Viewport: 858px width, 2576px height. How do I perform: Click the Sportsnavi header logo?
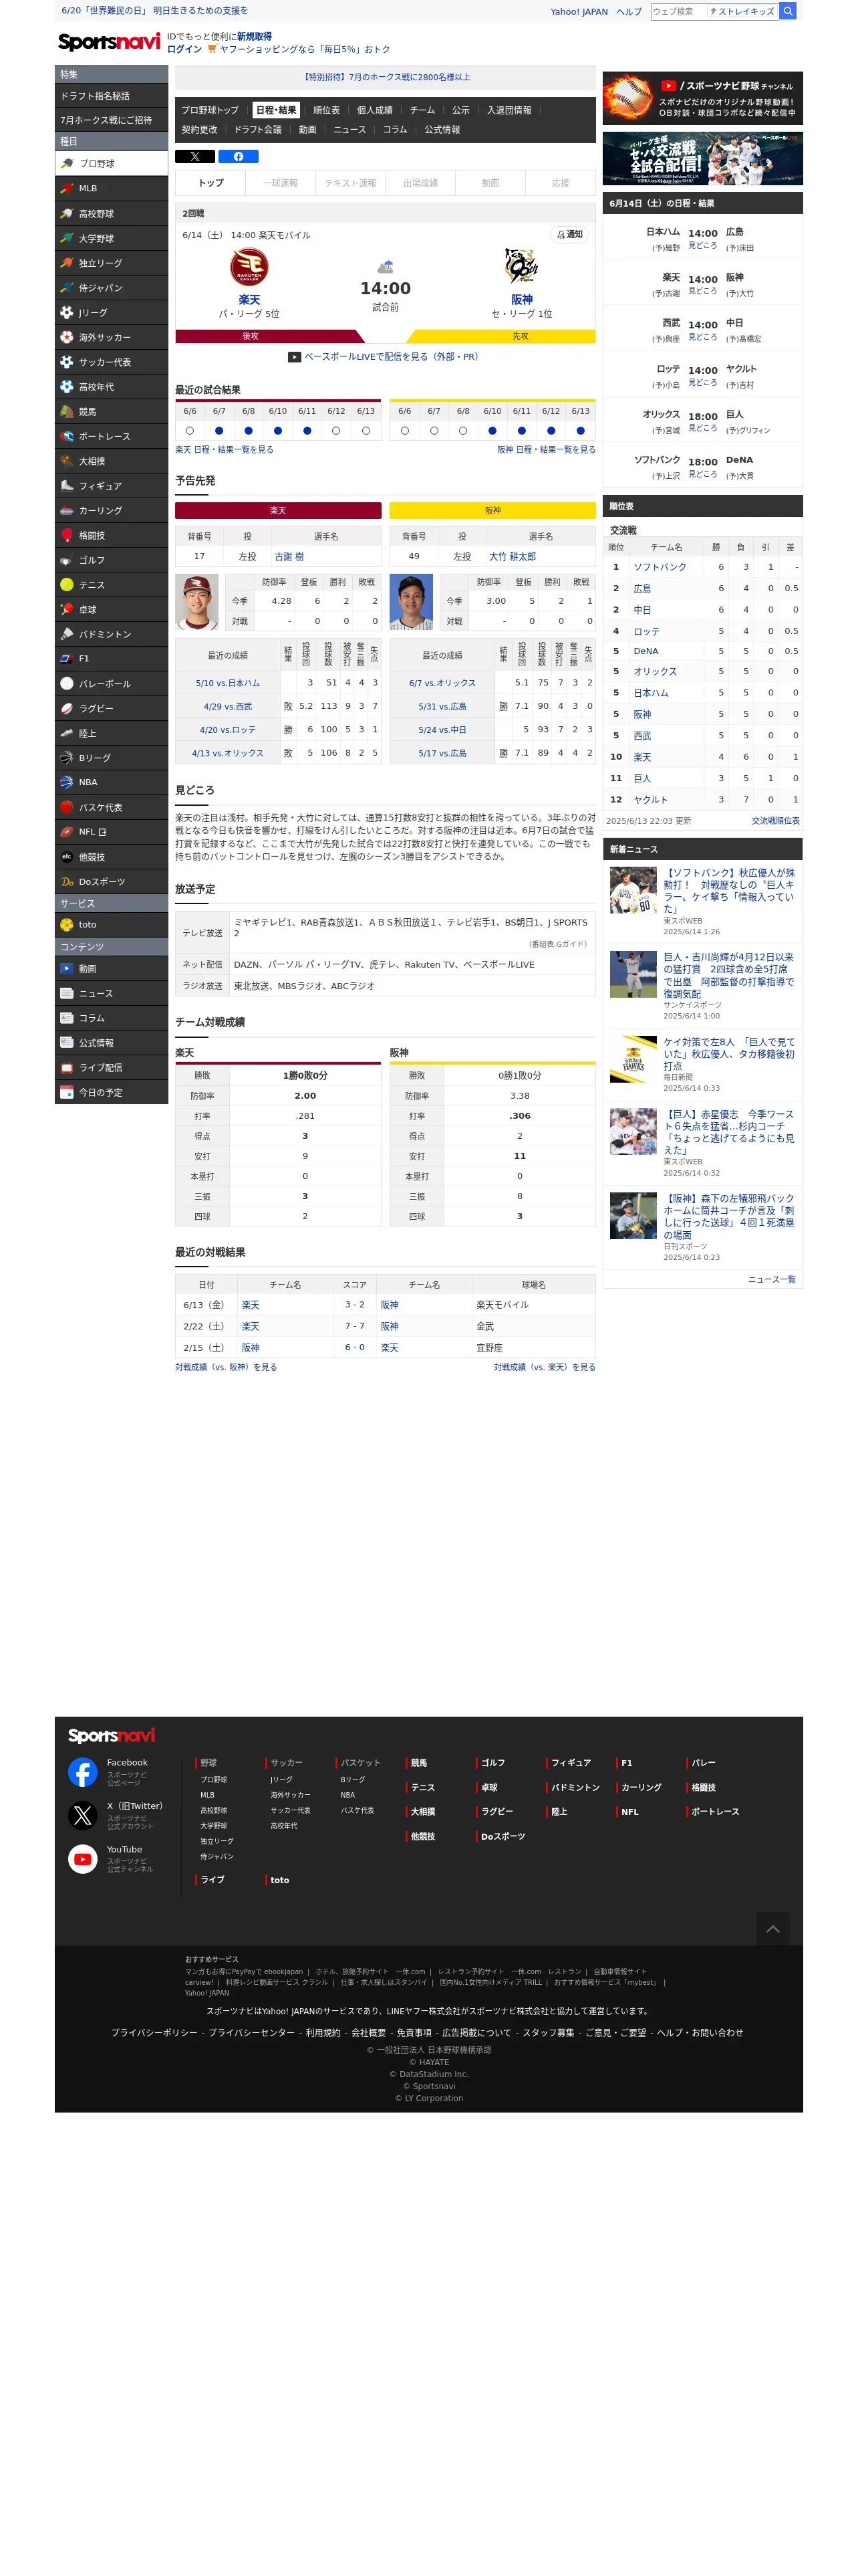109,42
